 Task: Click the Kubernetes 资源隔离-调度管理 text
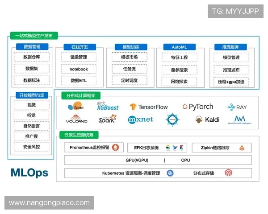tap(131, 173)
